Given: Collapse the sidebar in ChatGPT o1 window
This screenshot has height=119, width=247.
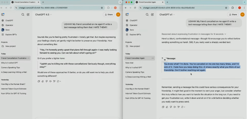Looking at the screenshot, I should tap(127, 14).
